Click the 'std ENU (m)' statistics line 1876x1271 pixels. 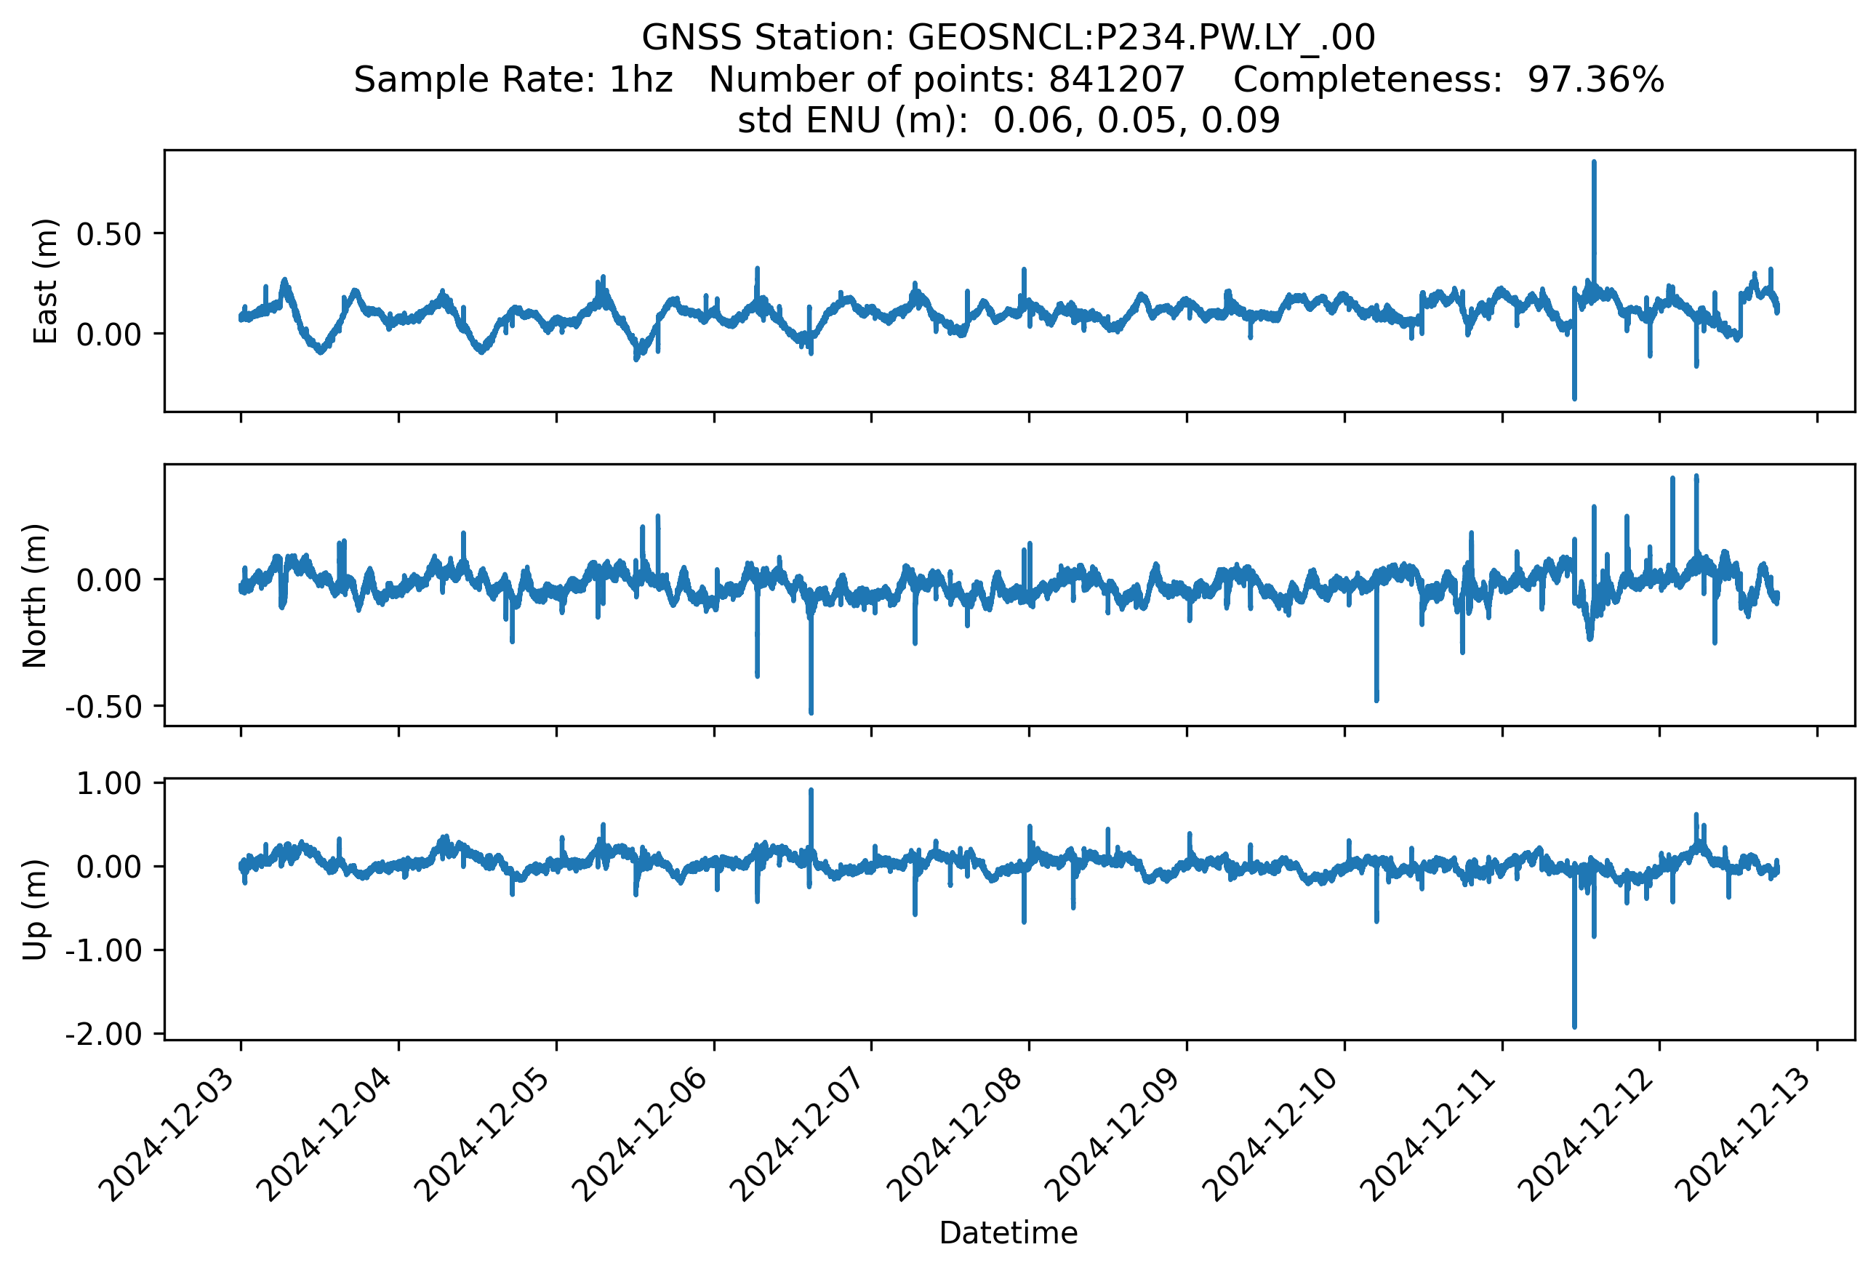pyautogui.click(x=1009, y=121)
